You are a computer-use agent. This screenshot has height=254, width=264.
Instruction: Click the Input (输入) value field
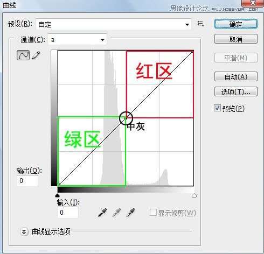(x=68, y=213)
